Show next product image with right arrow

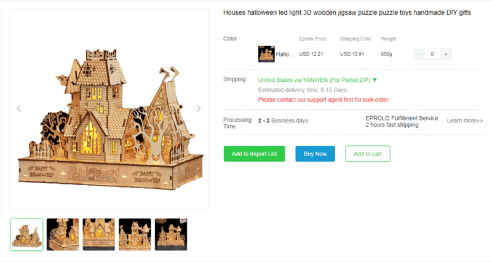198,109
